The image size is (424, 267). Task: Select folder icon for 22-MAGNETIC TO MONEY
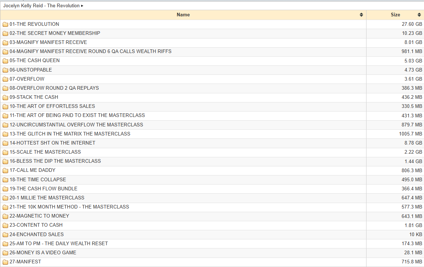click(x=5, y=216)
